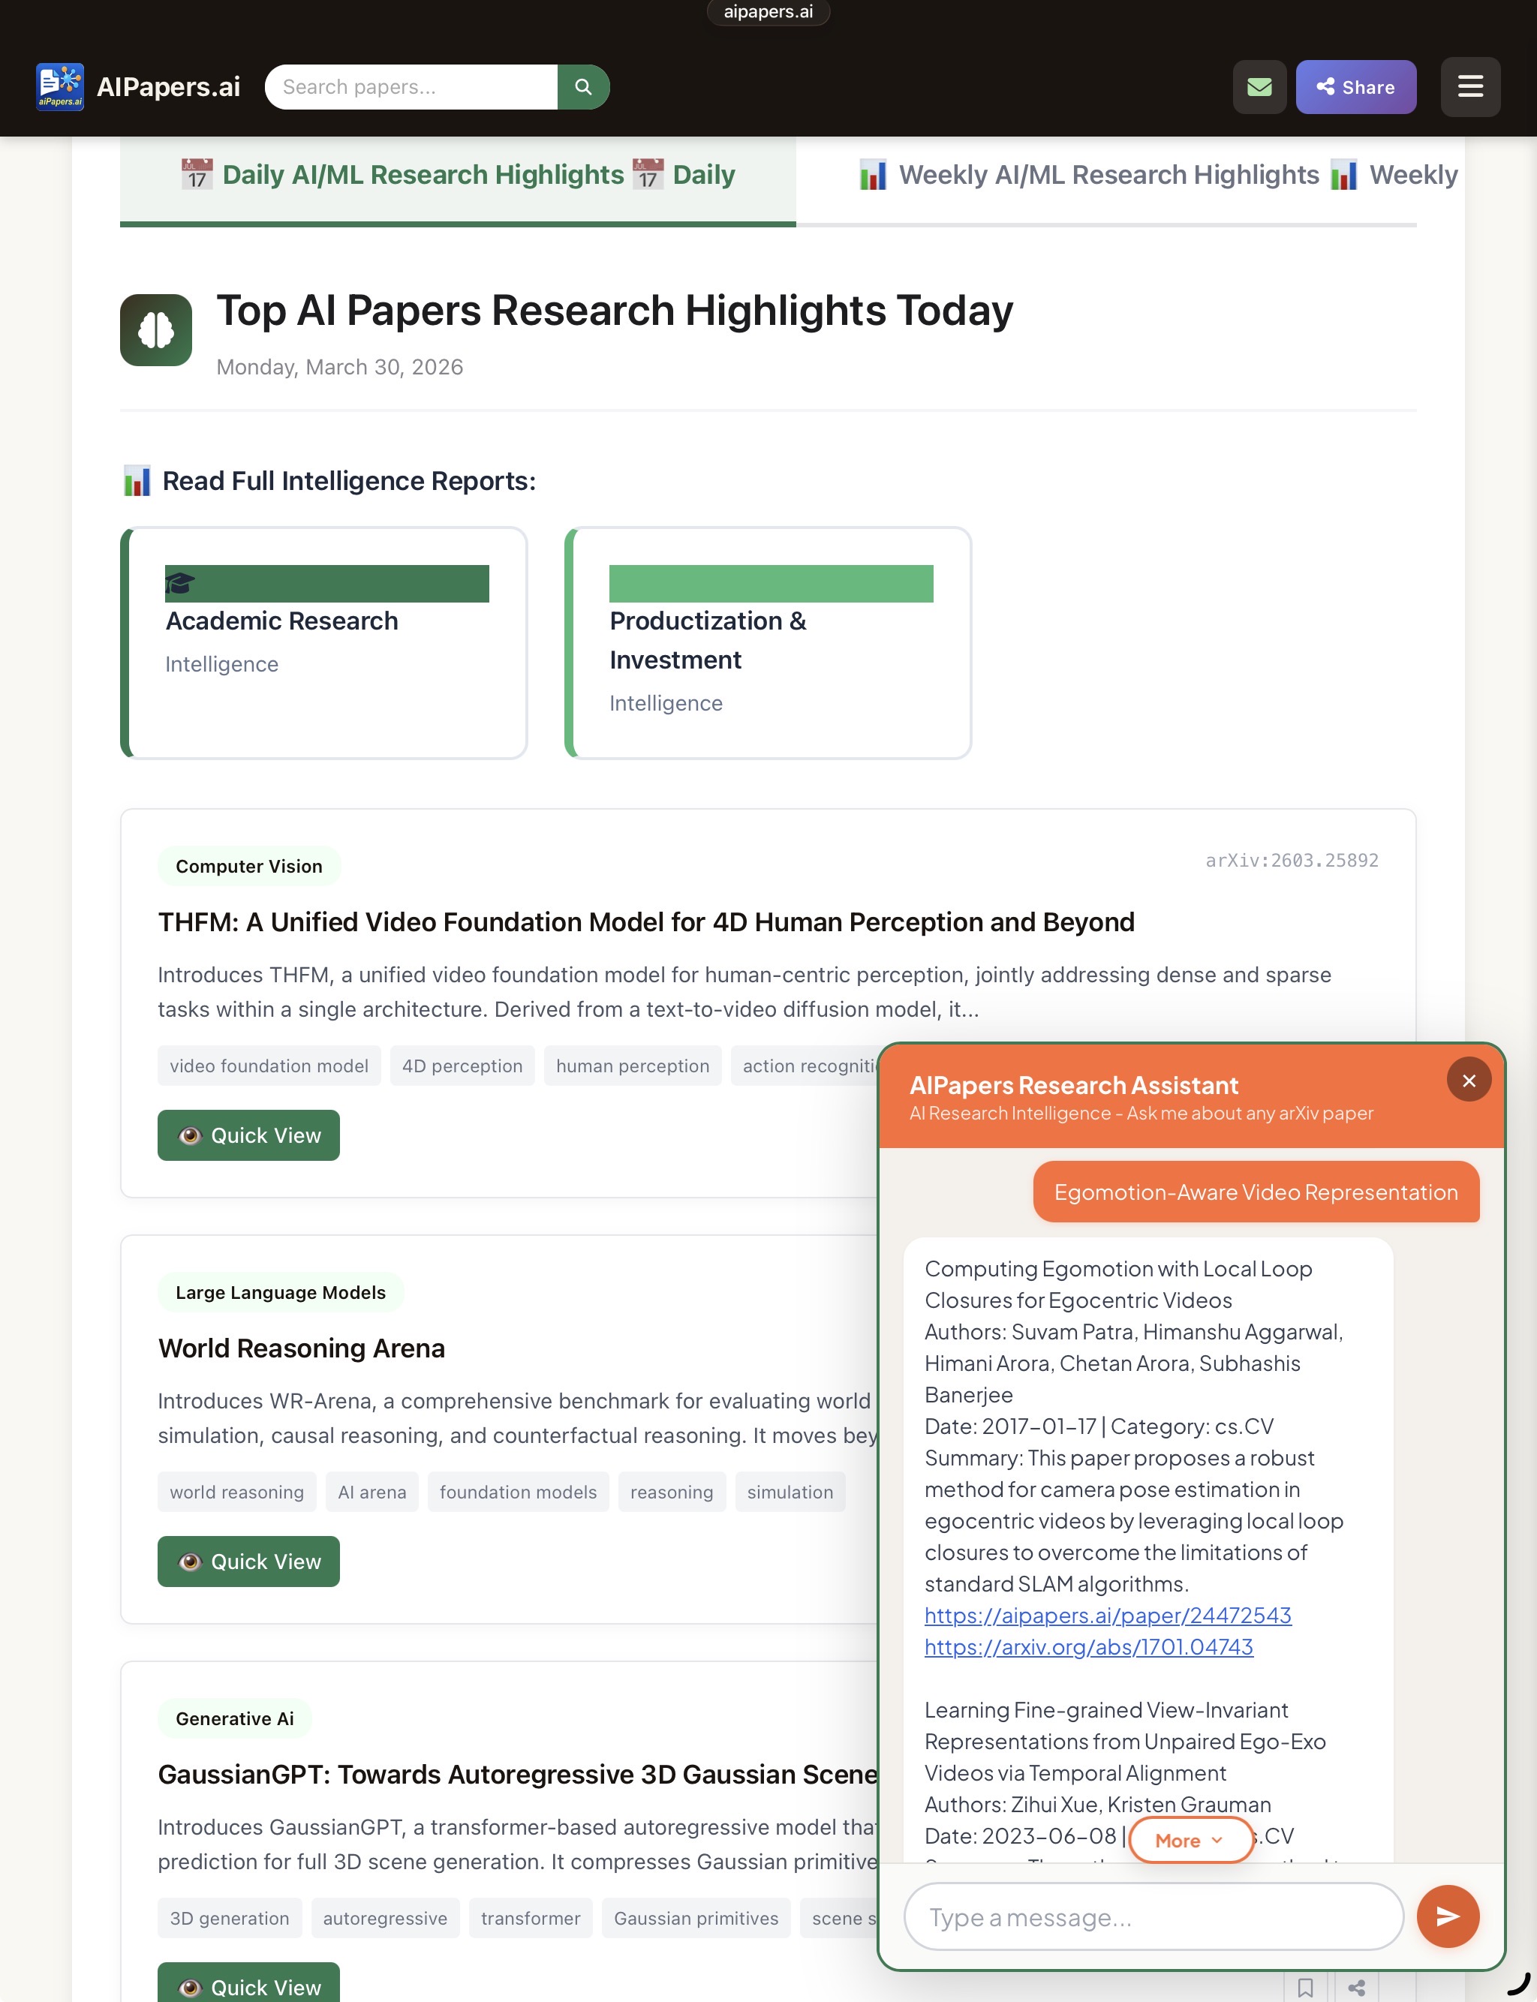The height and width of the screenshot is (2002, 1537).
Task: Focus the Type a message field
Action: pos(1153,1916)
